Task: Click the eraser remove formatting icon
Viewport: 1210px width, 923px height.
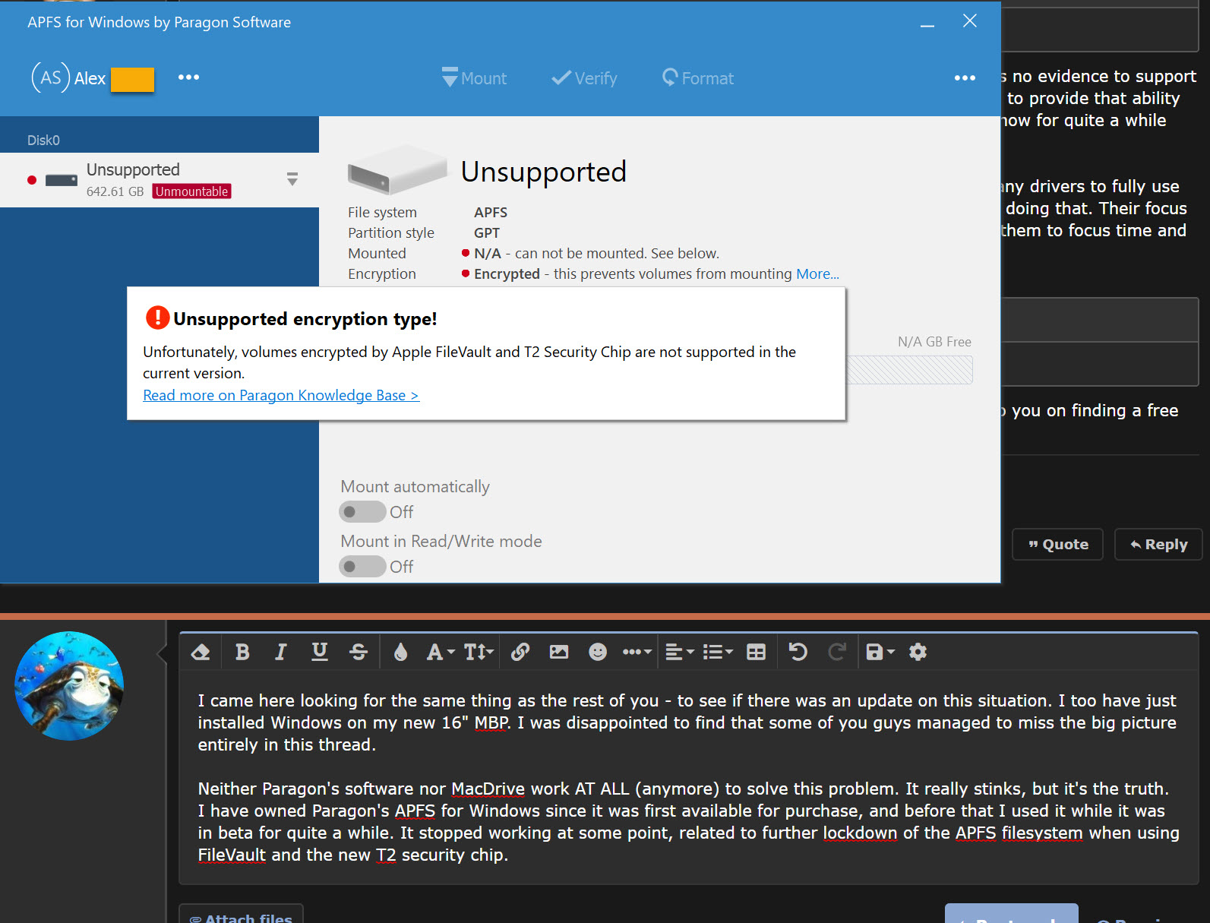Action: (x=201, y=652)
